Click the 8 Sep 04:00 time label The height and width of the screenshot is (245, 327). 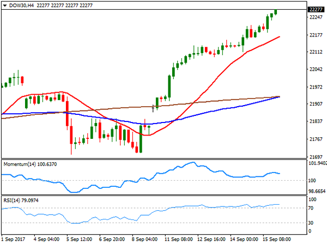[x=144, y=239]
